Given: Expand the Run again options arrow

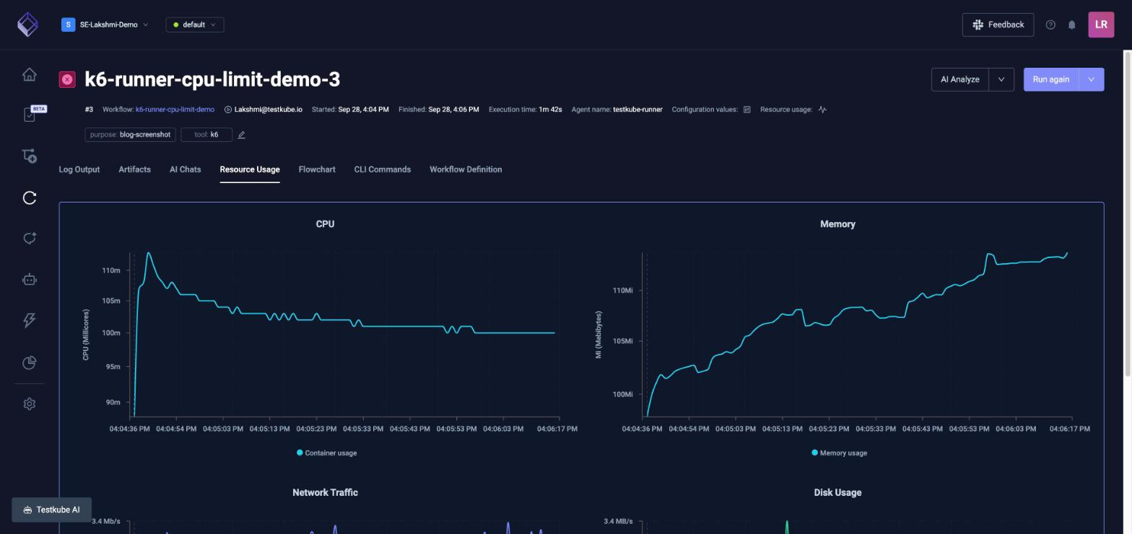Looking at the screenshot, I should pyautogui.click(x=1092, y=79).
